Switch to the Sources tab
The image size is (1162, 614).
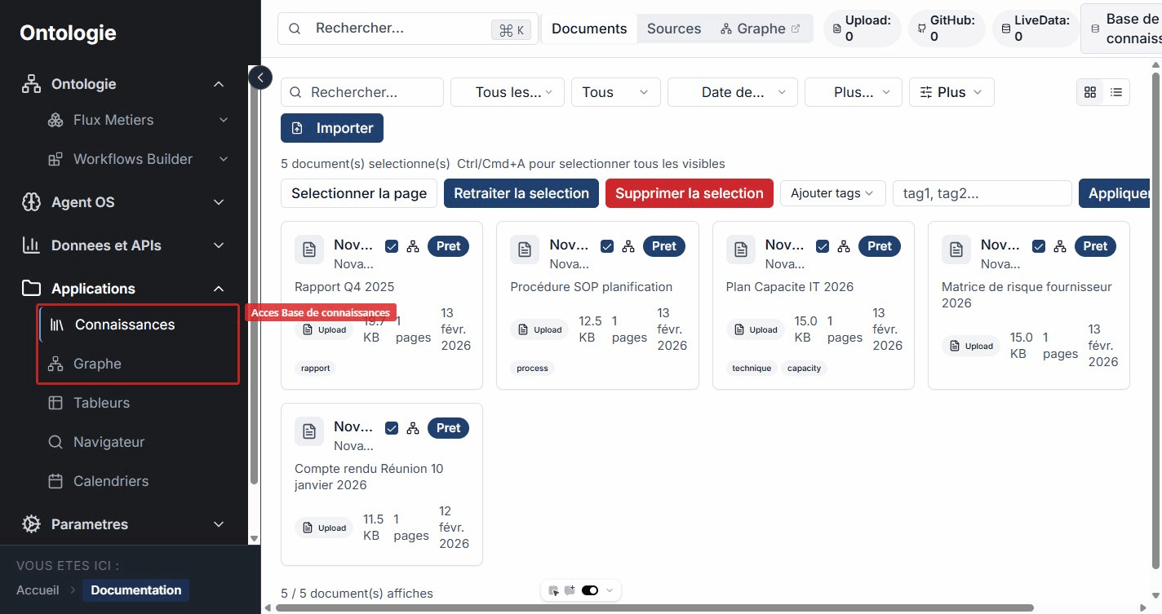674,28
